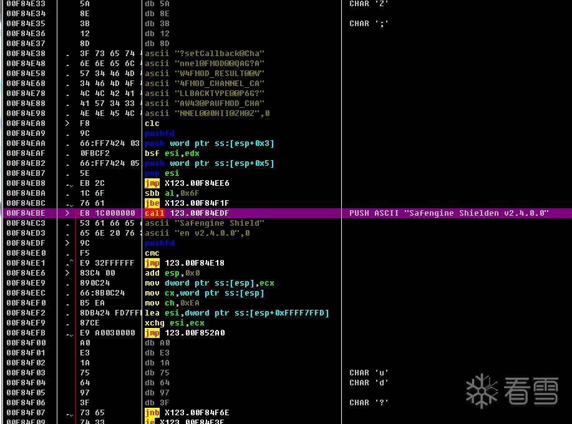Click hex bytes E9 32FFFFFF
This screenshot has width=572, height=424.
tap(107, 263)
